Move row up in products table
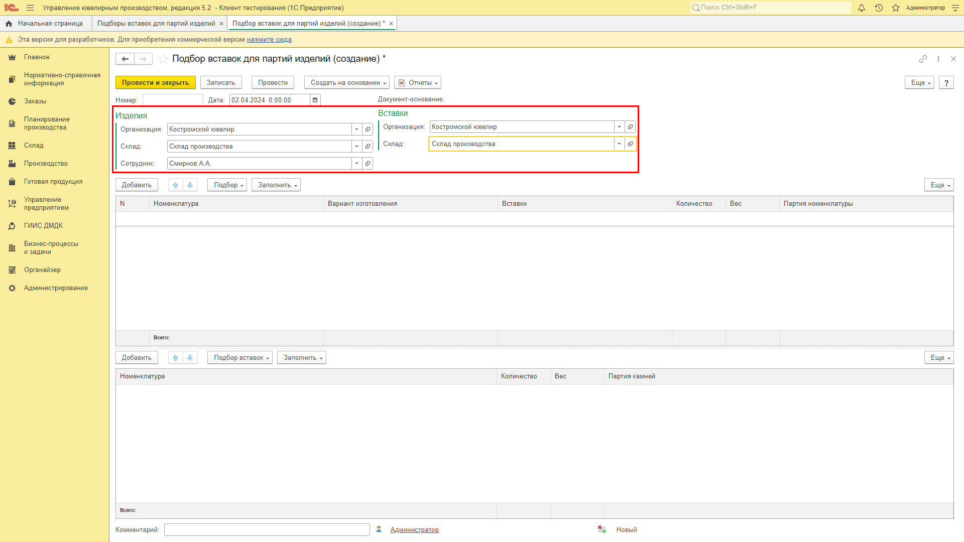This screenshot has height=542, width=964. tap(175, 185)
